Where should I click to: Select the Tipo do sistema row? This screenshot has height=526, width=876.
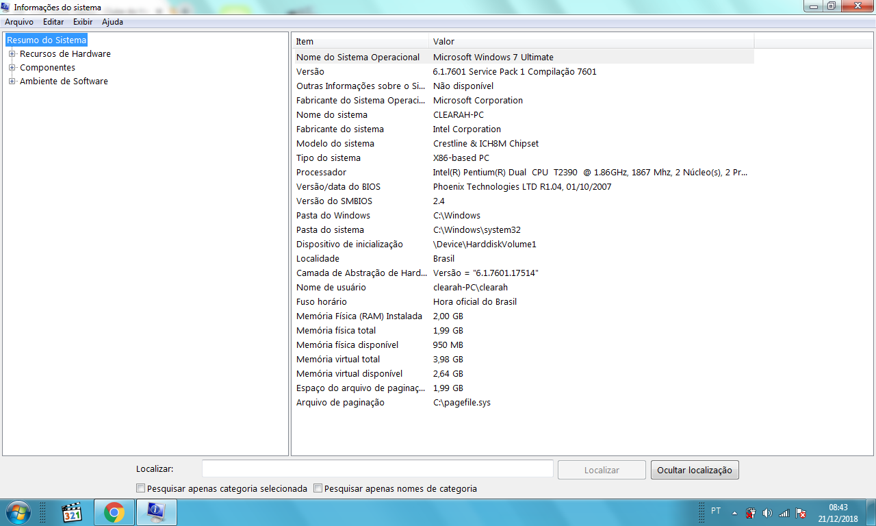coord(524,158)
